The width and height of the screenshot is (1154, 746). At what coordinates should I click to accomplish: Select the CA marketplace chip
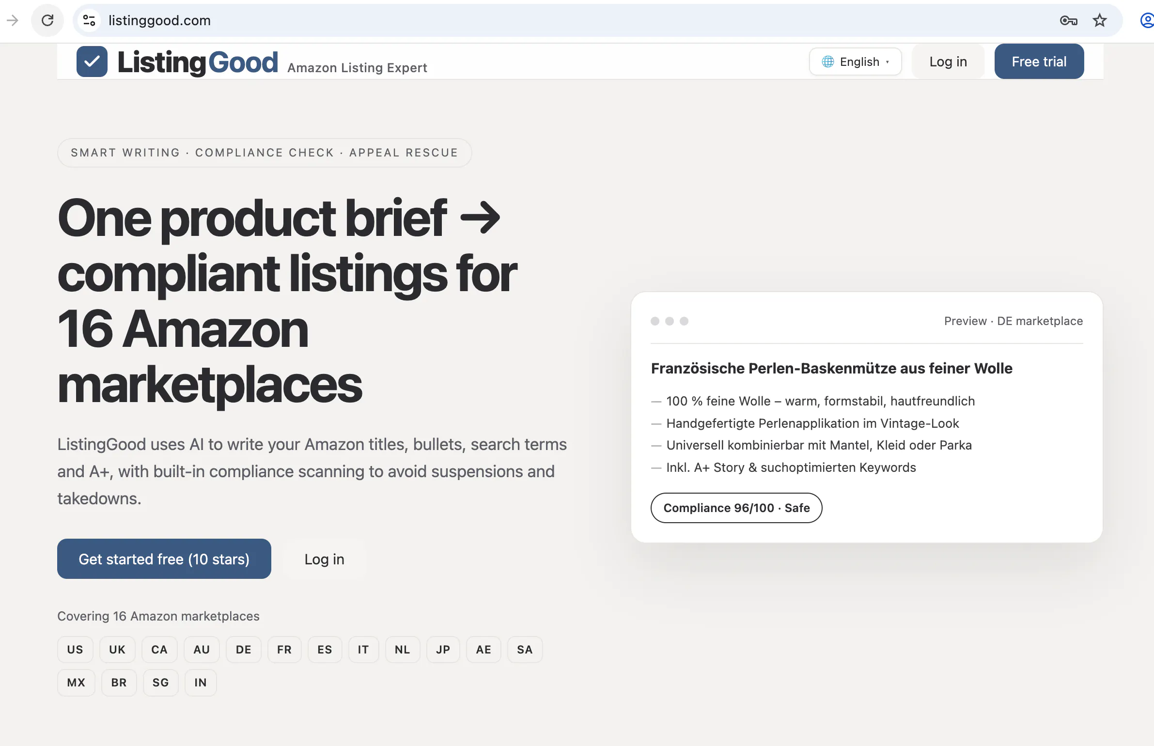(x=159, y=650)
